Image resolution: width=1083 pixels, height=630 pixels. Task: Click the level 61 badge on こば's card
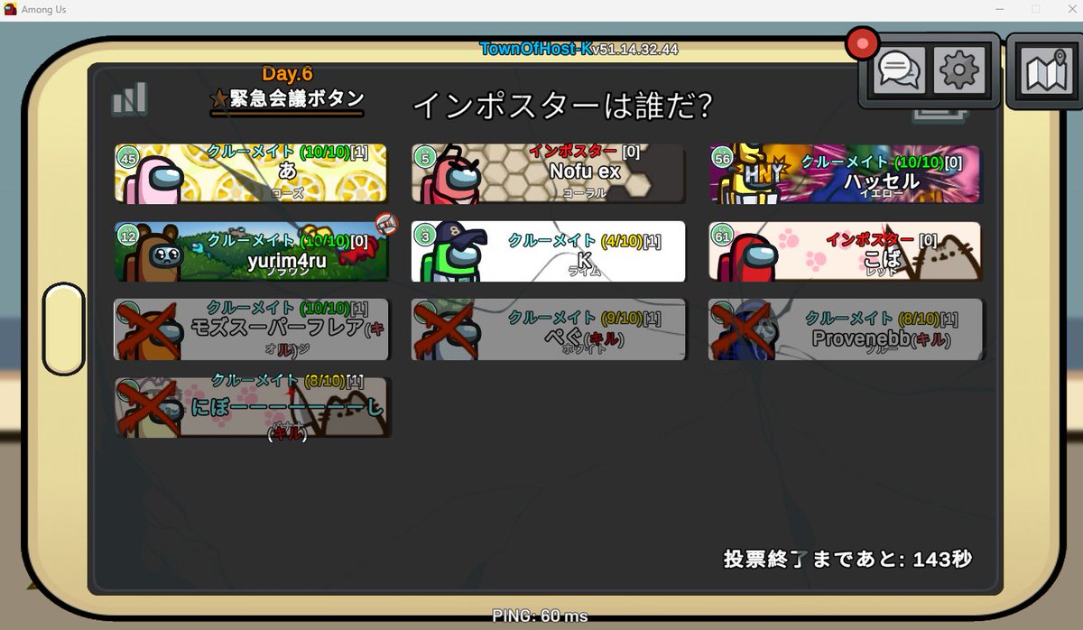coord(722,236)
